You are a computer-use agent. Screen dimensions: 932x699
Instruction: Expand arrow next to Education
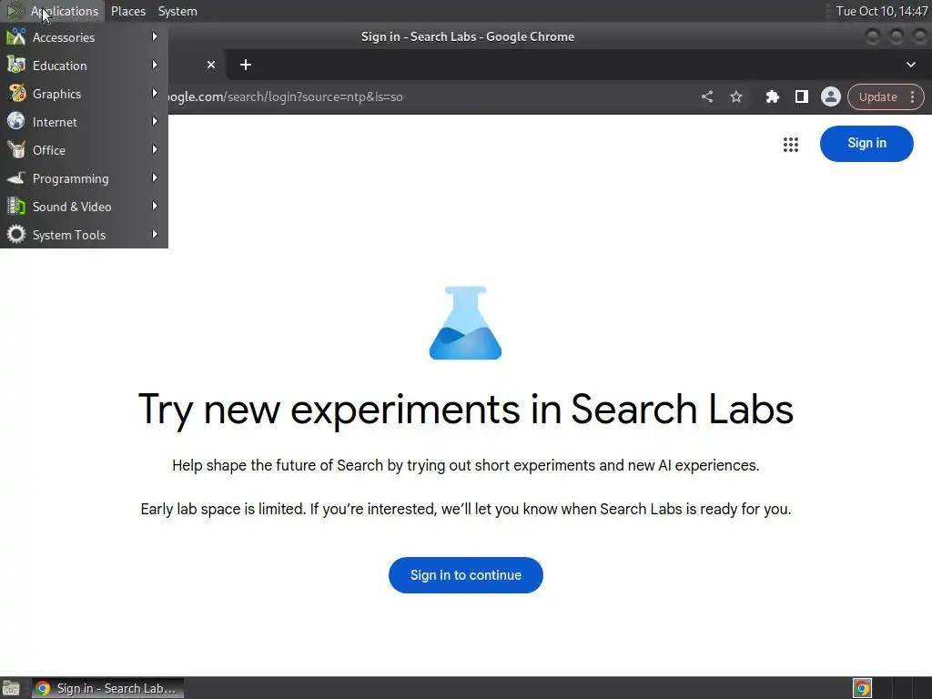[155, 65]
